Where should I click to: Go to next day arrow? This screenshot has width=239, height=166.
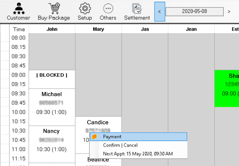(x=229, y=12)
